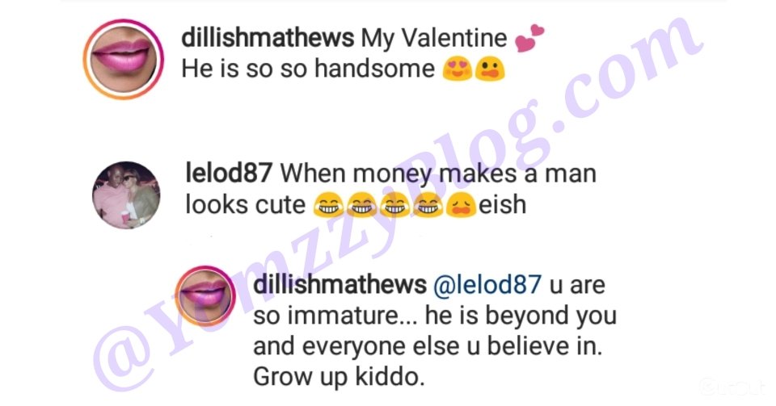Select the Grow up kiddo reply line
Screen dimensions: 776x406
pos(339,378)
